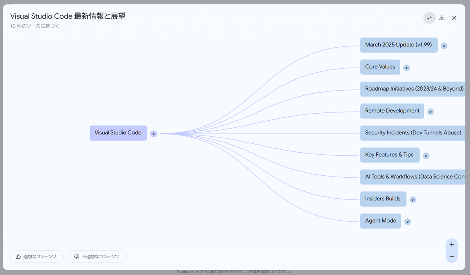Zoom in with the plus button

(452, 245)
